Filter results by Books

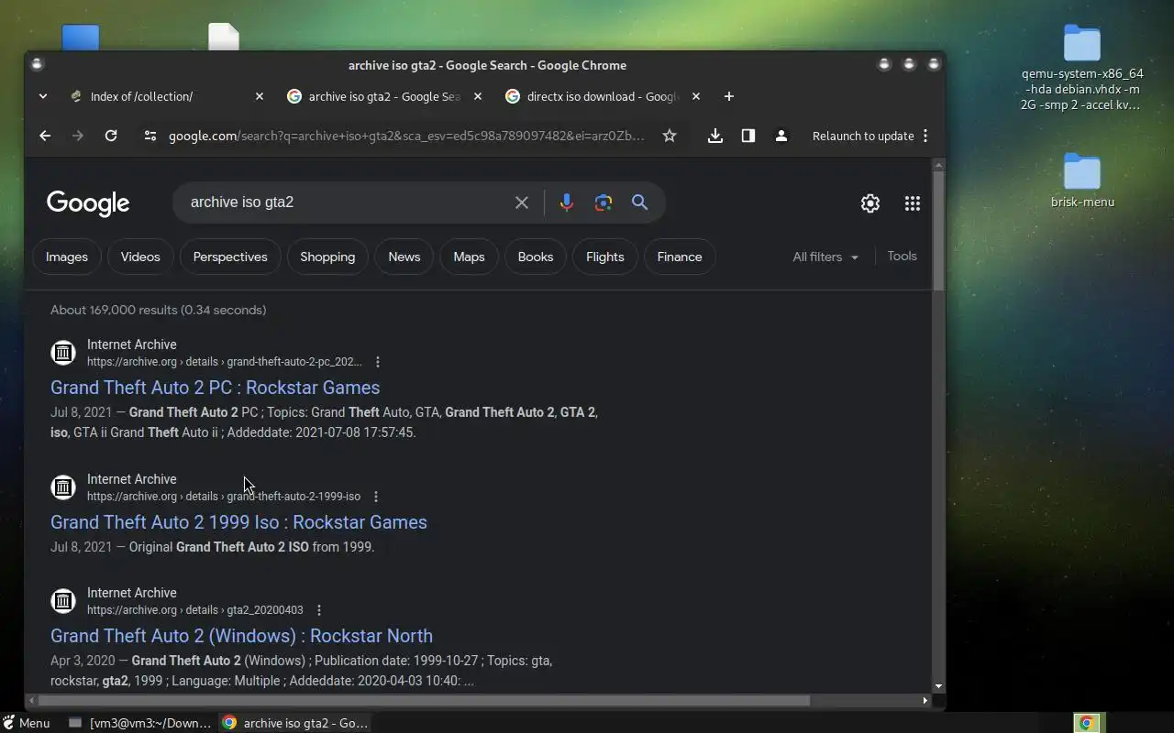(536, 257)
